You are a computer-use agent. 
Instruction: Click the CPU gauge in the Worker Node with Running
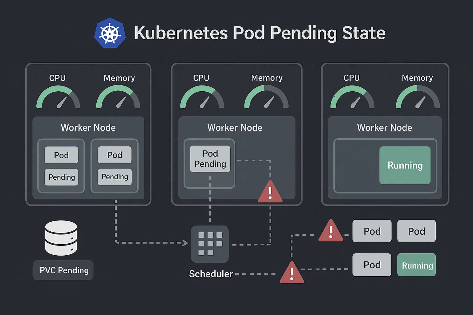(x=352, y=97)
